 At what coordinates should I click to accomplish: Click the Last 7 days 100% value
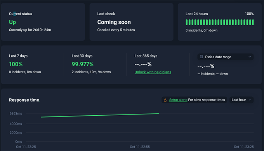pos(16,64)
